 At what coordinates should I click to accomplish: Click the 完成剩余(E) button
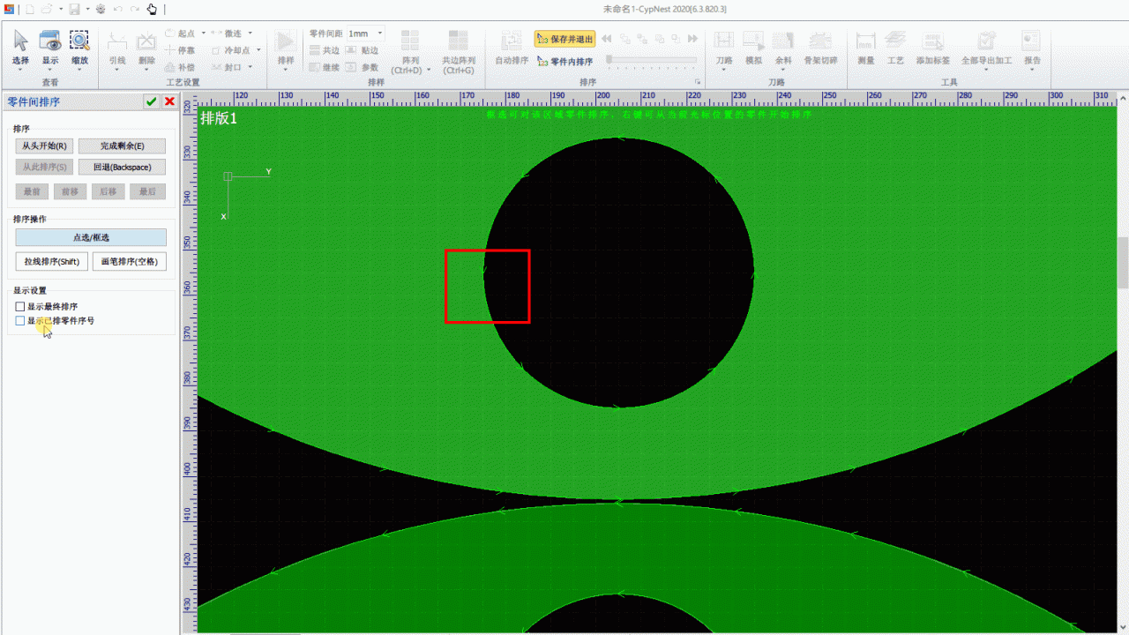click(x=122, y=146)
